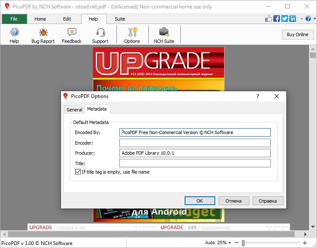Screen dimensions: 317x248
Task: Click the Buy Online button
Action: pos(298,34)
